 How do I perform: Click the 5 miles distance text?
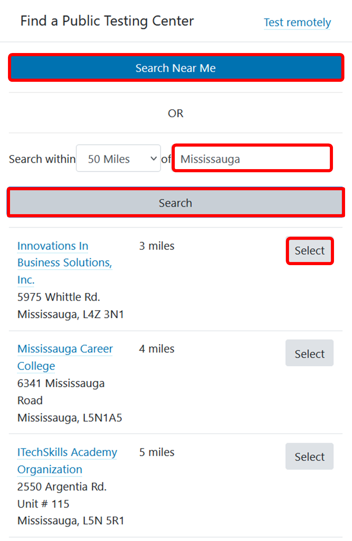pos(156,452)
